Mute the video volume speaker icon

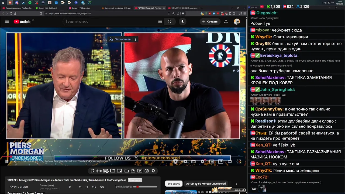(15, 161)
